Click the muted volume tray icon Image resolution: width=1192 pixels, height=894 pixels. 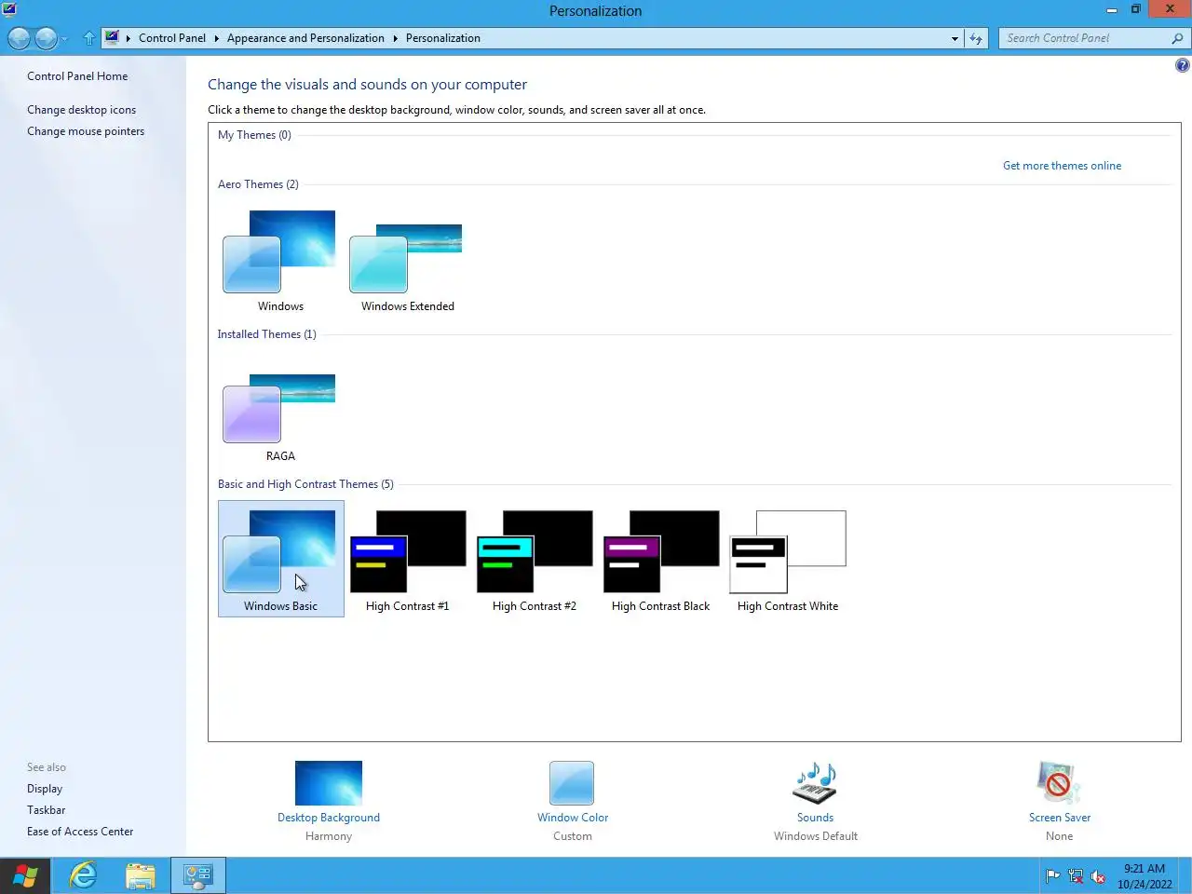pos(1098,876)
